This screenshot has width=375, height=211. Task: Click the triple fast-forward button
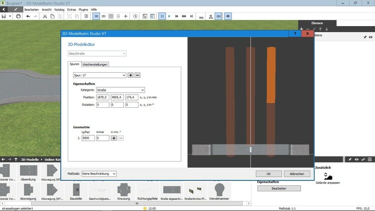[184, 17]
